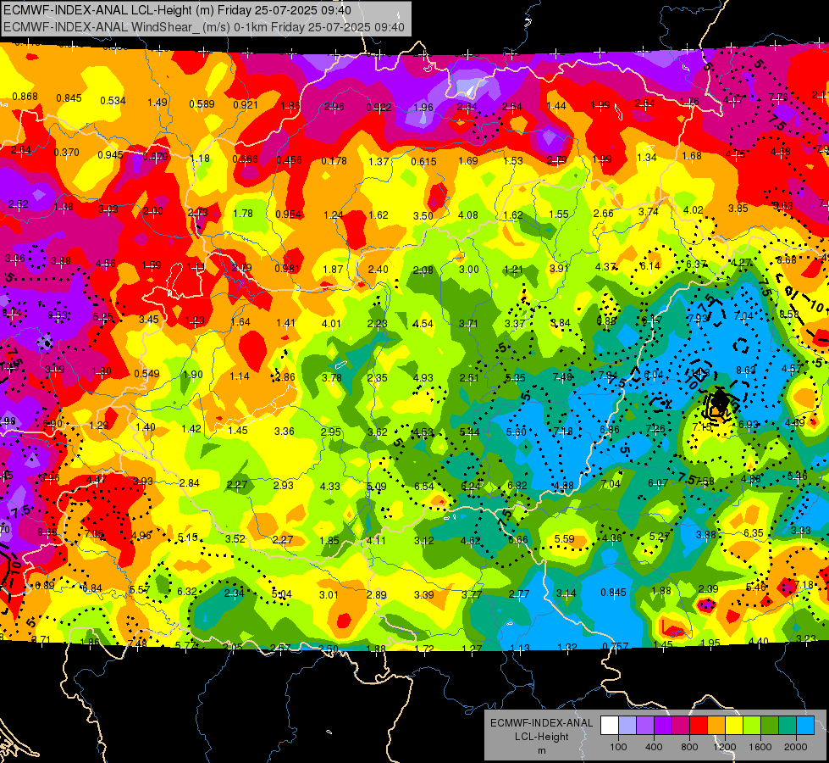Click the wind shear value 5.09
Screen dimensions: 829x763
tap(377, 486)
